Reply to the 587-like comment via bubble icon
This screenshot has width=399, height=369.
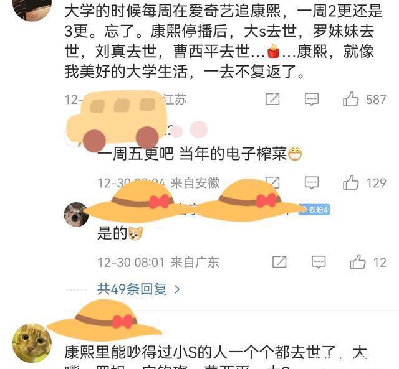(312, 99)
